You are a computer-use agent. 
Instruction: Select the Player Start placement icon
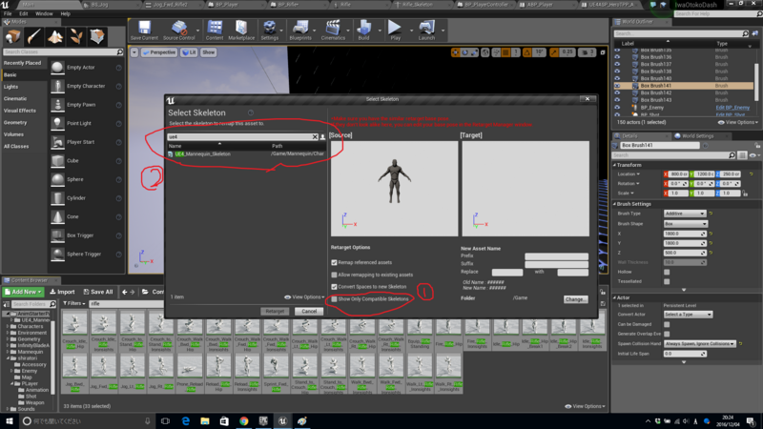(57, 142)
